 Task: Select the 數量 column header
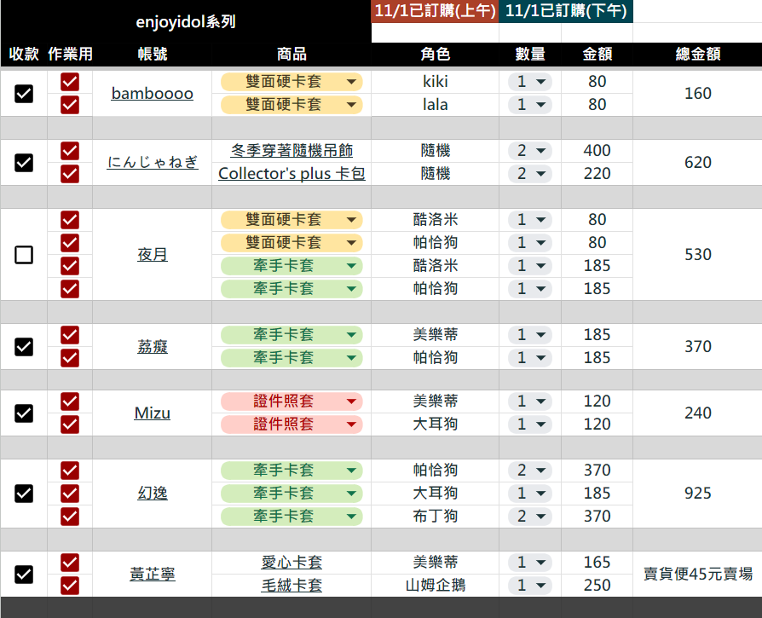coord(529,54)
